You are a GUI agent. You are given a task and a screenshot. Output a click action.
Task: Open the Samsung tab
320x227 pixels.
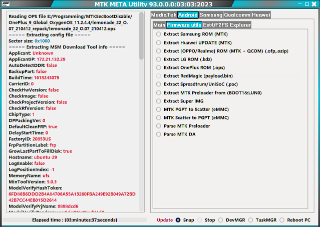pyautogui.click(x=211, y=15)
